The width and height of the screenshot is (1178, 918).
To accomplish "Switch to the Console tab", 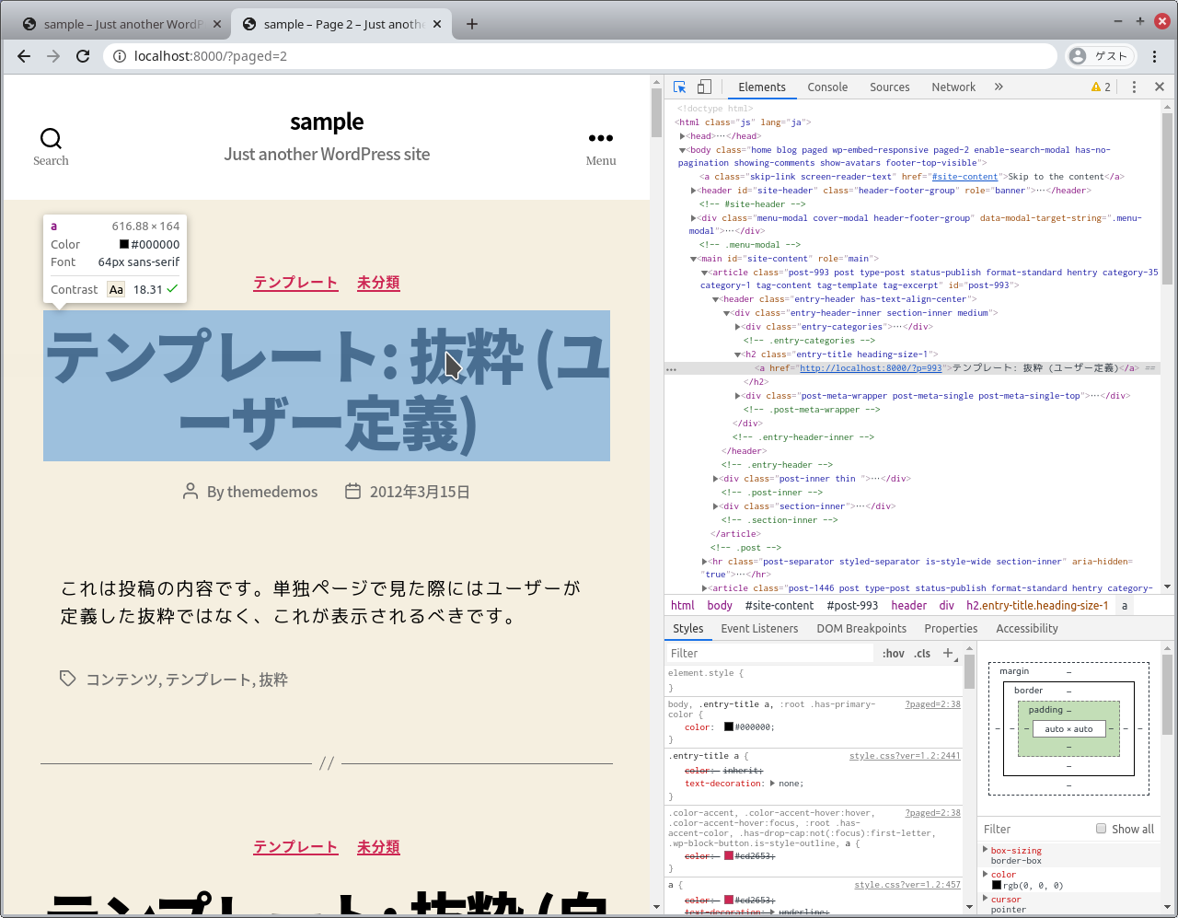I will point(826,86).
